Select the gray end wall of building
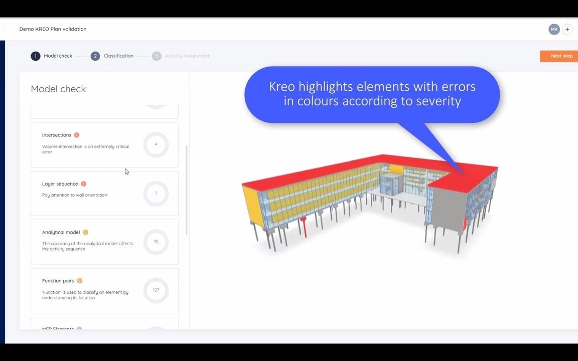The width and height of the screenshot is (578, 361). click(448, 209)
